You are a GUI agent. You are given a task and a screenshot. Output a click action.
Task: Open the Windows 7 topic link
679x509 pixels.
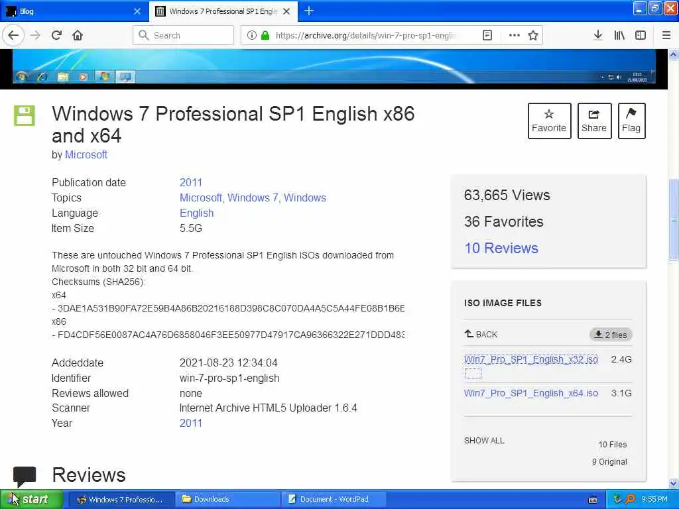click(x=253, y=198)
